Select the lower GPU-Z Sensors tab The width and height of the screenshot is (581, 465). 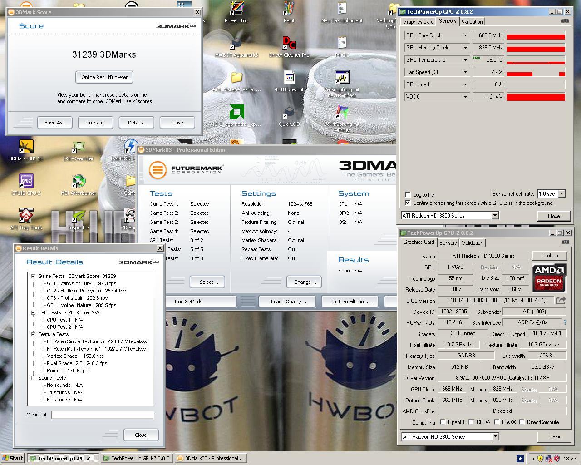pos(448,243)
